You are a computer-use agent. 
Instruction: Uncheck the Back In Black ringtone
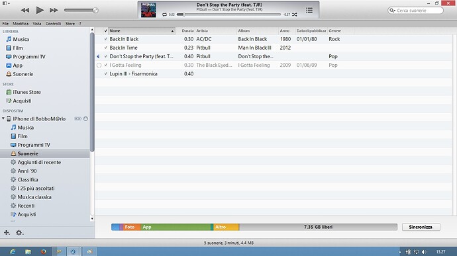pyautogui.click(x=106, y=39)
